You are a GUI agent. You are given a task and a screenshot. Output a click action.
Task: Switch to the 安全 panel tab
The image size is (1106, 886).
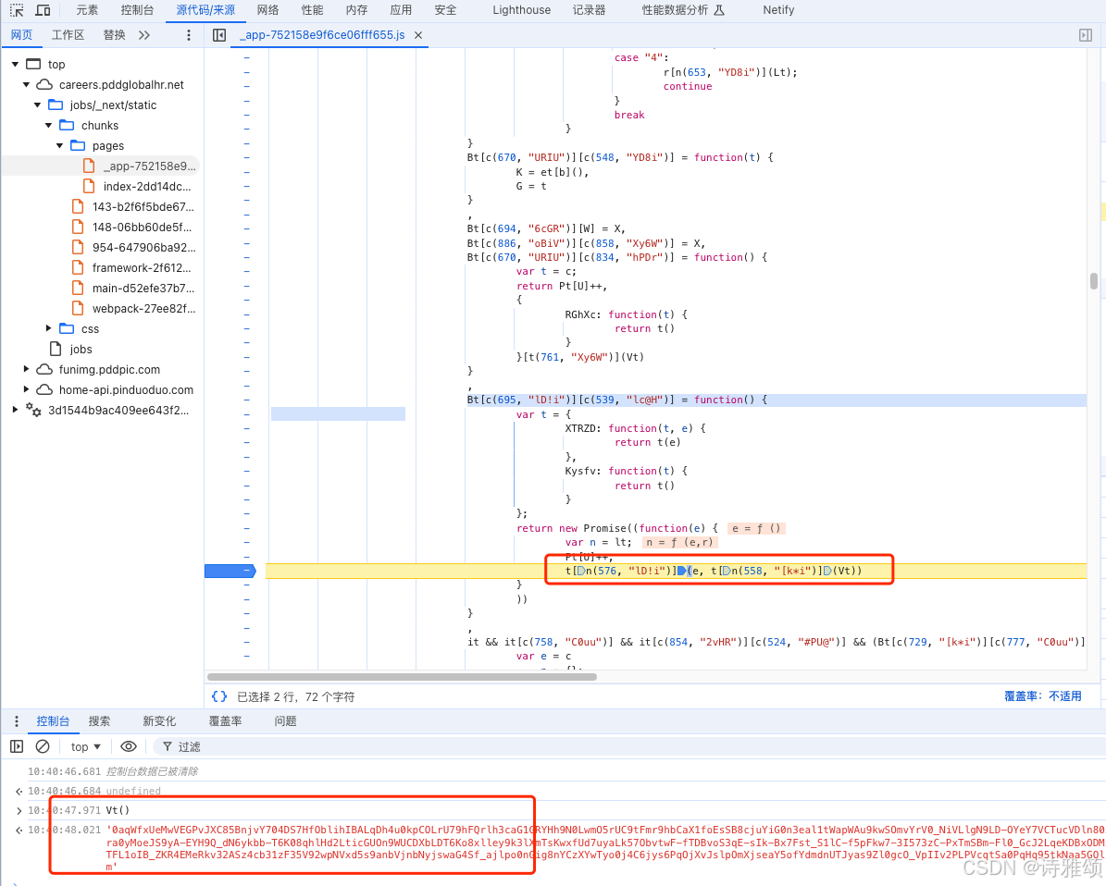445,10
